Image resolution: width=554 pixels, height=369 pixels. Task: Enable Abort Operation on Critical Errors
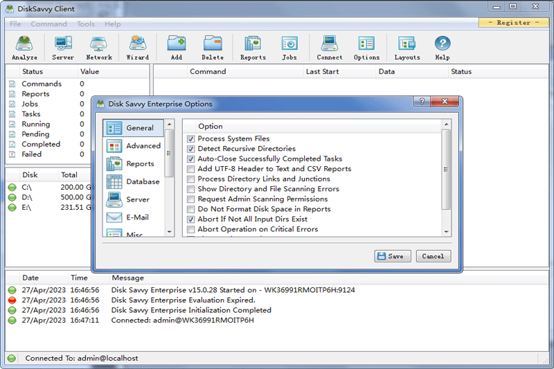point(191,229)
